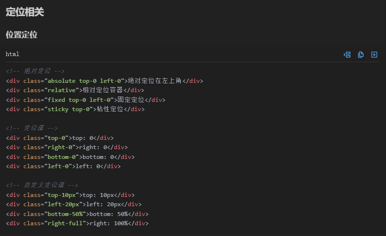Click the 绝对定位 comment line
Image resolution: width=386 pixels, height=236 pixels.
35,71
